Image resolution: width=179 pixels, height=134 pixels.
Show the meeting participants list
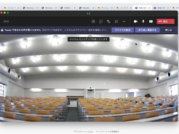93,21
